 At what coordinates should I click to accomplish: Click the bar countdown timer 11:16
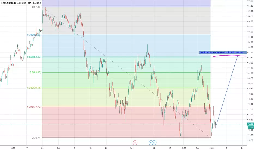(x=251, y=127)
